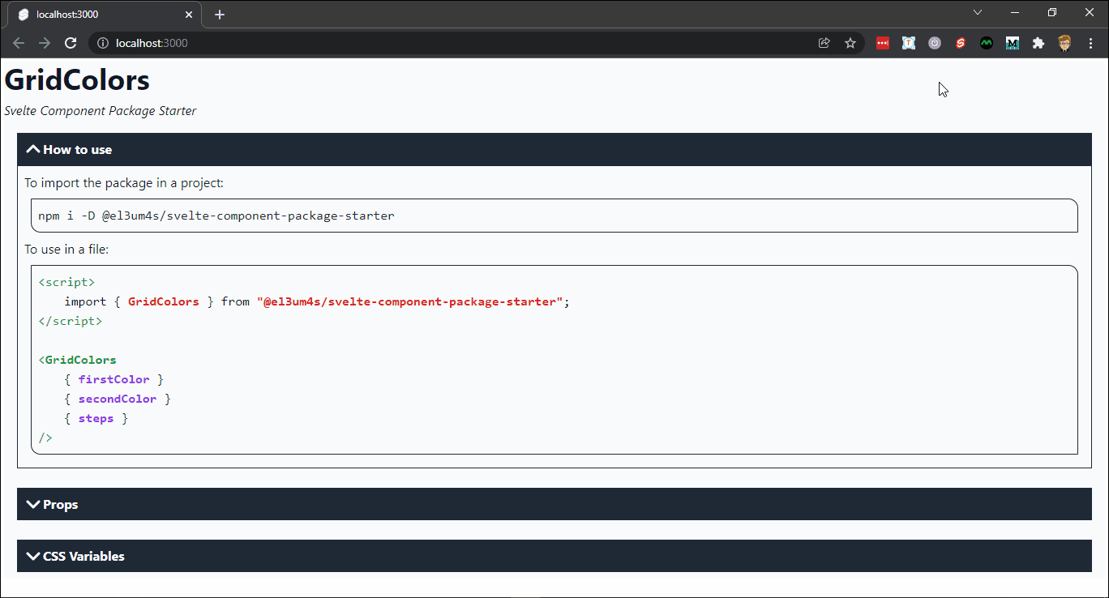Click the green GridColors component tag

point(80,360)
